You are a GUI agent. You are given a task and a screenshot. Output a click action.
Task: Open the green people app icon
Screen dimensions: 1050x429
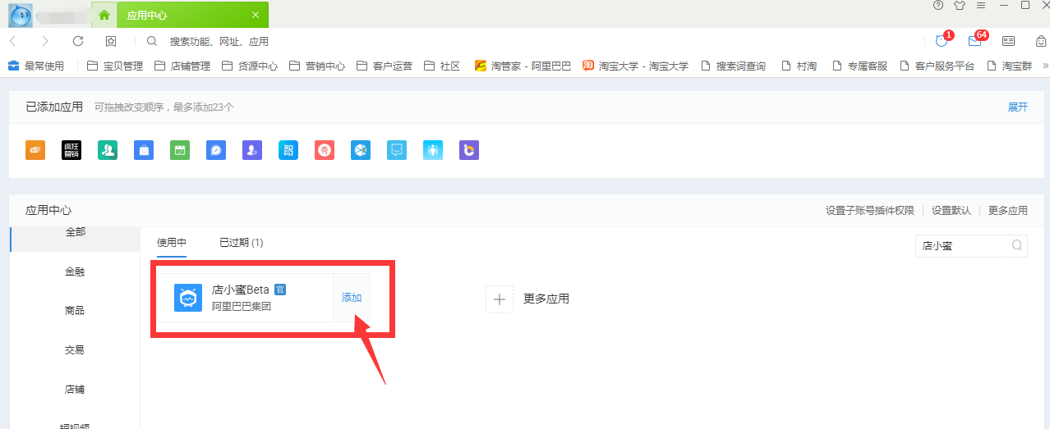pyautogui.click(x=108, y=150)
